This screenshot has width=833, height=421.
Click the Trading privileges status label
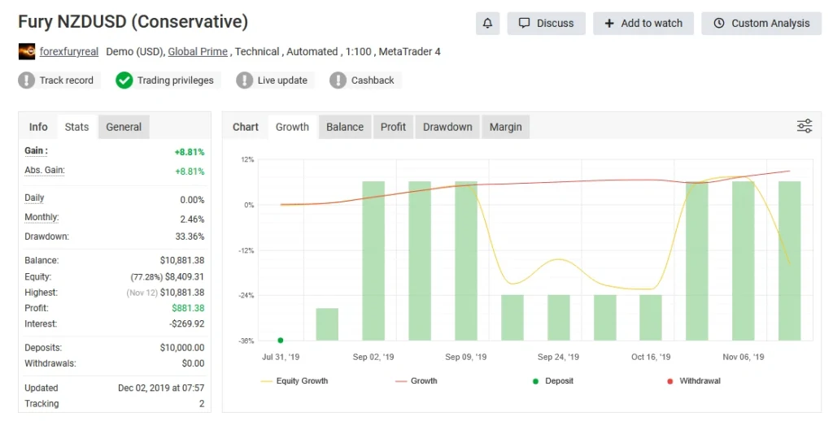pos(176,80)
